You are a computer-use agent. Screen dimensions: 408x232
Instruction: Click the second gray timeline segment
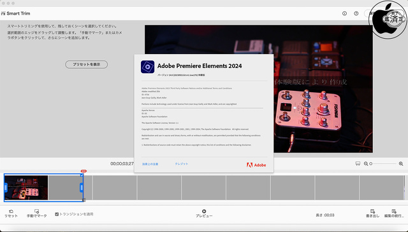(x=115, y=188)
